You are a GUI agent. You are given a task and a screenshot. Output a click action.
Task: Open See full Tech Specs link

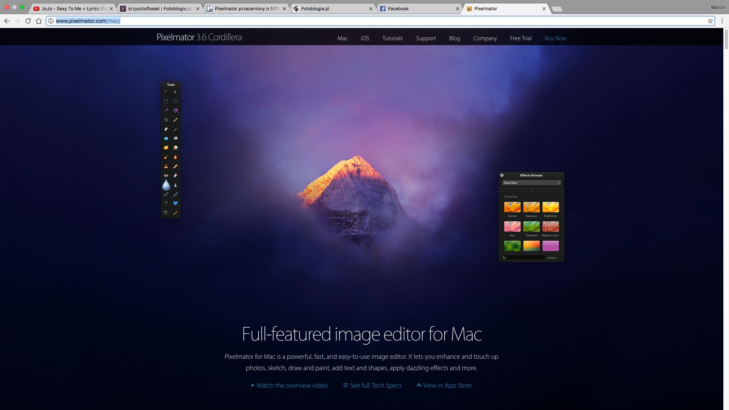coord(372,385)
